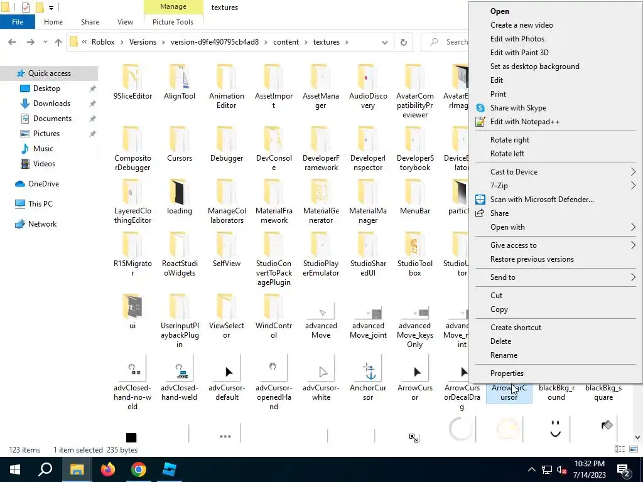Screen dimensions: 643x482
Task: Open the Debugger folder
Action: 226,144
